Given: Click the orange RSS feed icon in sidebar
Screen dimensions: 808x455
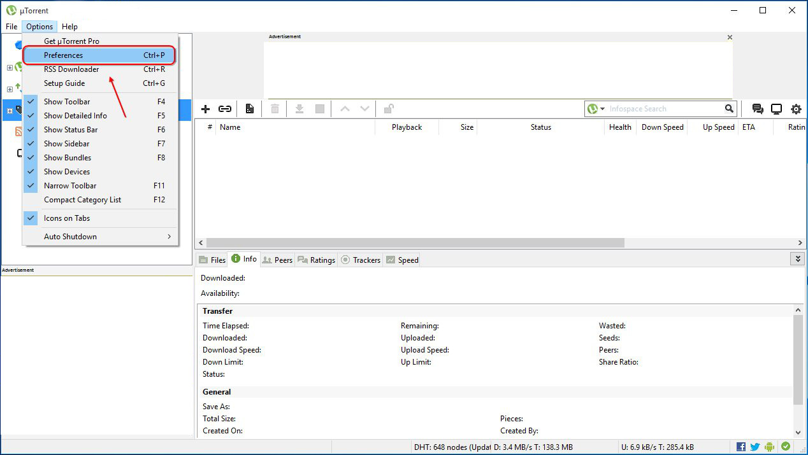Looking at the screenshot, I should click(x=18, y=132).
